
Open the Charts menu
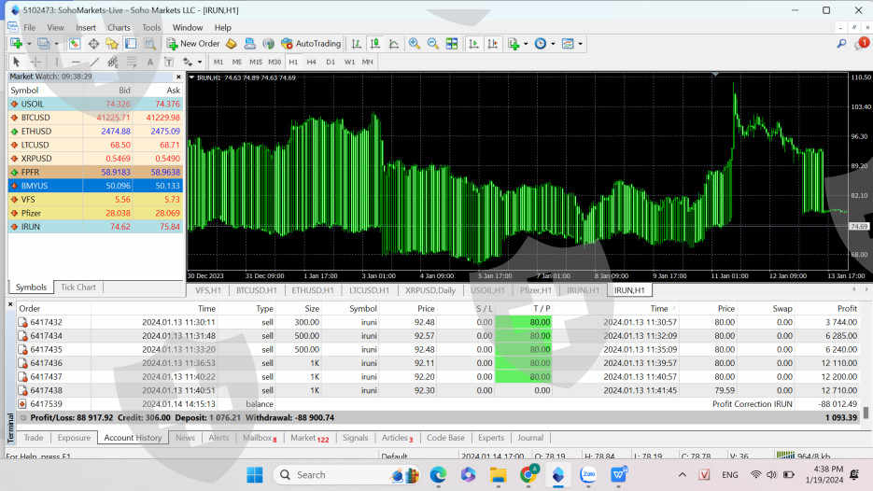[119, 27]
